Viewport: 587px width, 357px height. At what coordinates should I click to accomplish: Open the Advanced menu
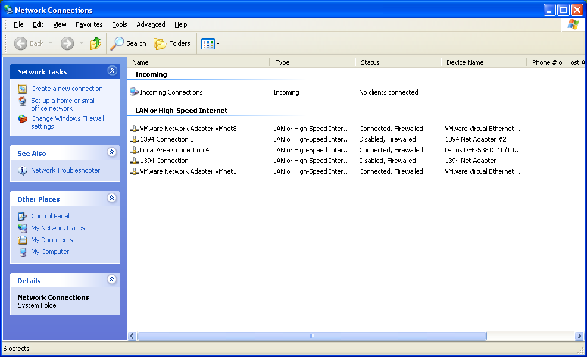coord(151,25)
